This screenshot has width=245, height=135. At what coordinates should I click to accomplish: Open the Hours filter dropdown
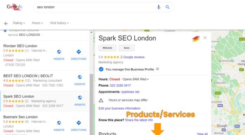tap(37, 23)
